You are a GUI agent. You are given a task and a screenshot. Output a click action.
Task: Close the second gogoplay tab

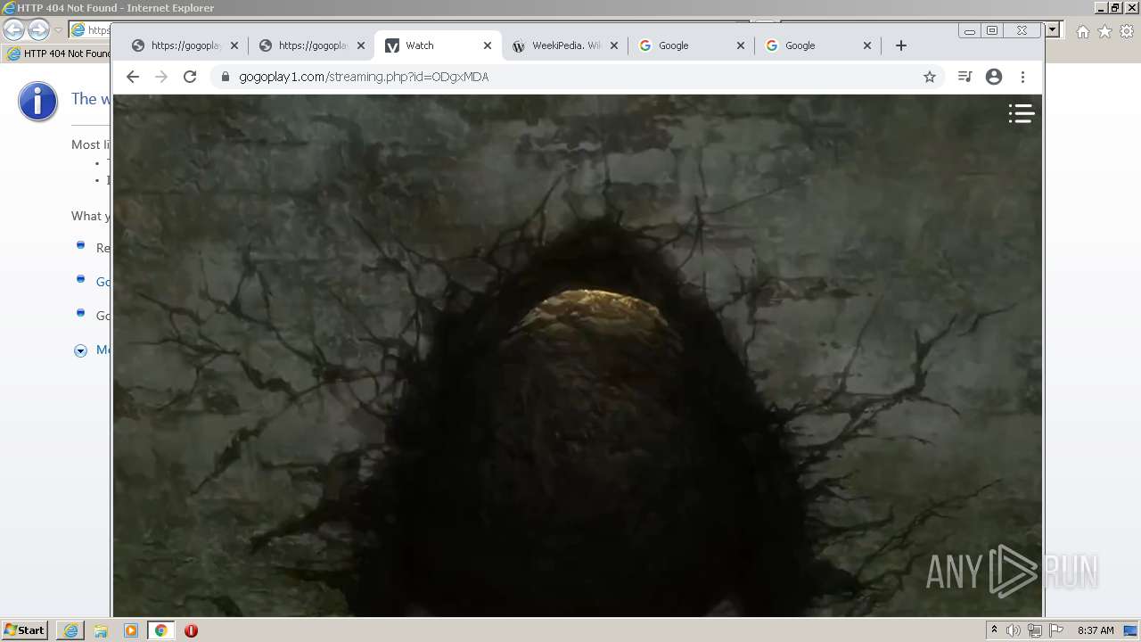(361, 45)
